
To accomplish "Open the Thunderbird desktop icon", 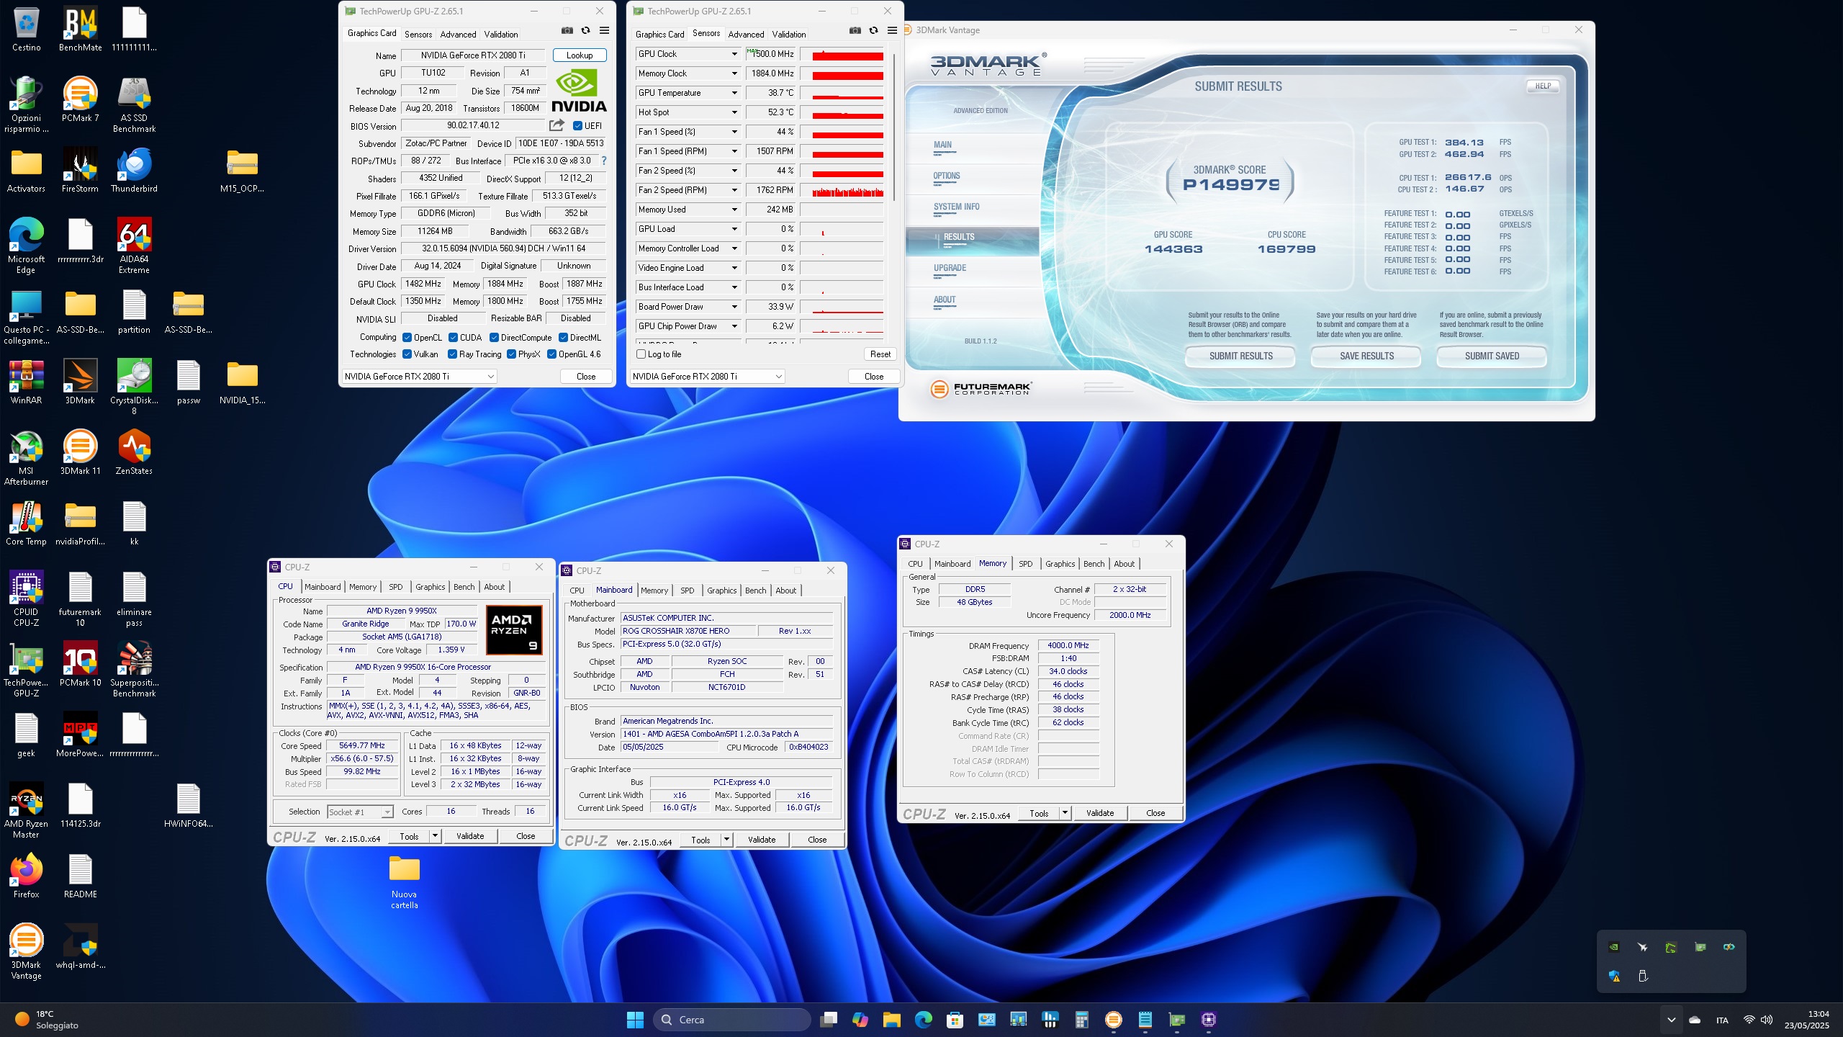I will (134, 171).
